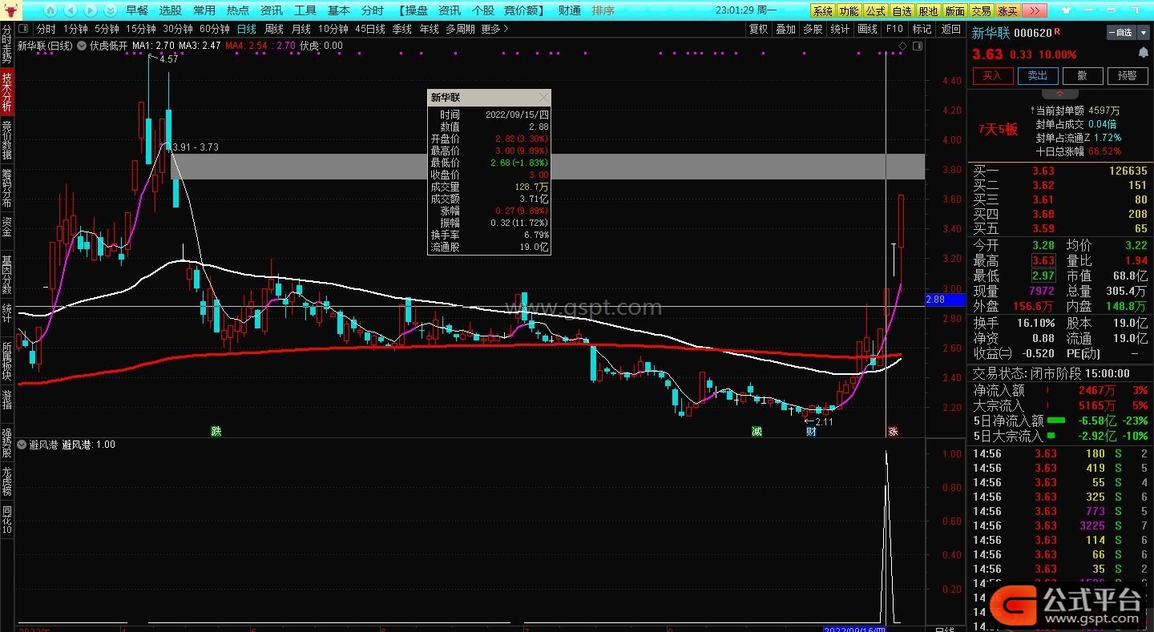Switch to the 60分钟 period
1154x632 pixels.
(215, 29)
